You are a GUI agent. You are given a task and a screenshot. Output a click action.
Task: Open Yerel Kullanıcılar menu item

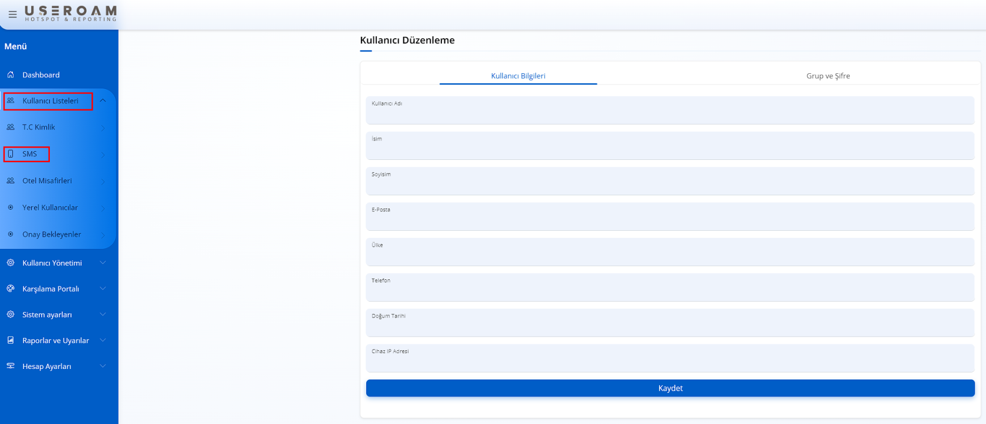coord(50,208)
